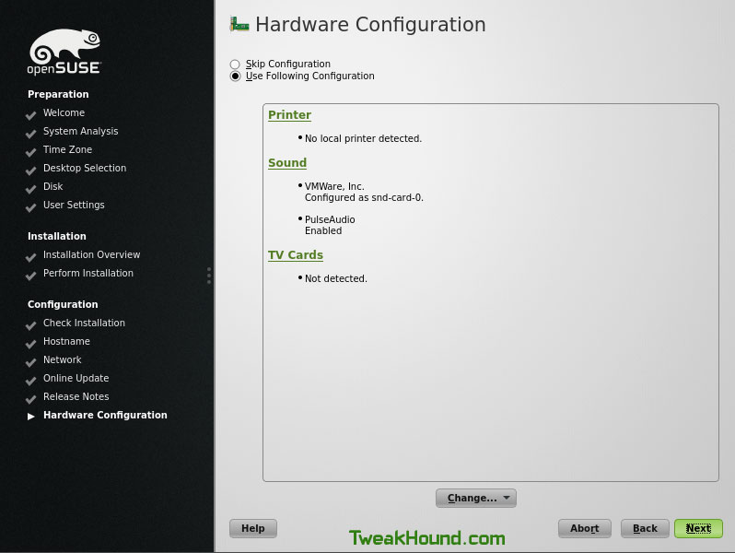Click the checkmark icon beside Network
Screen dimensions: 735x553
[31, 362]
